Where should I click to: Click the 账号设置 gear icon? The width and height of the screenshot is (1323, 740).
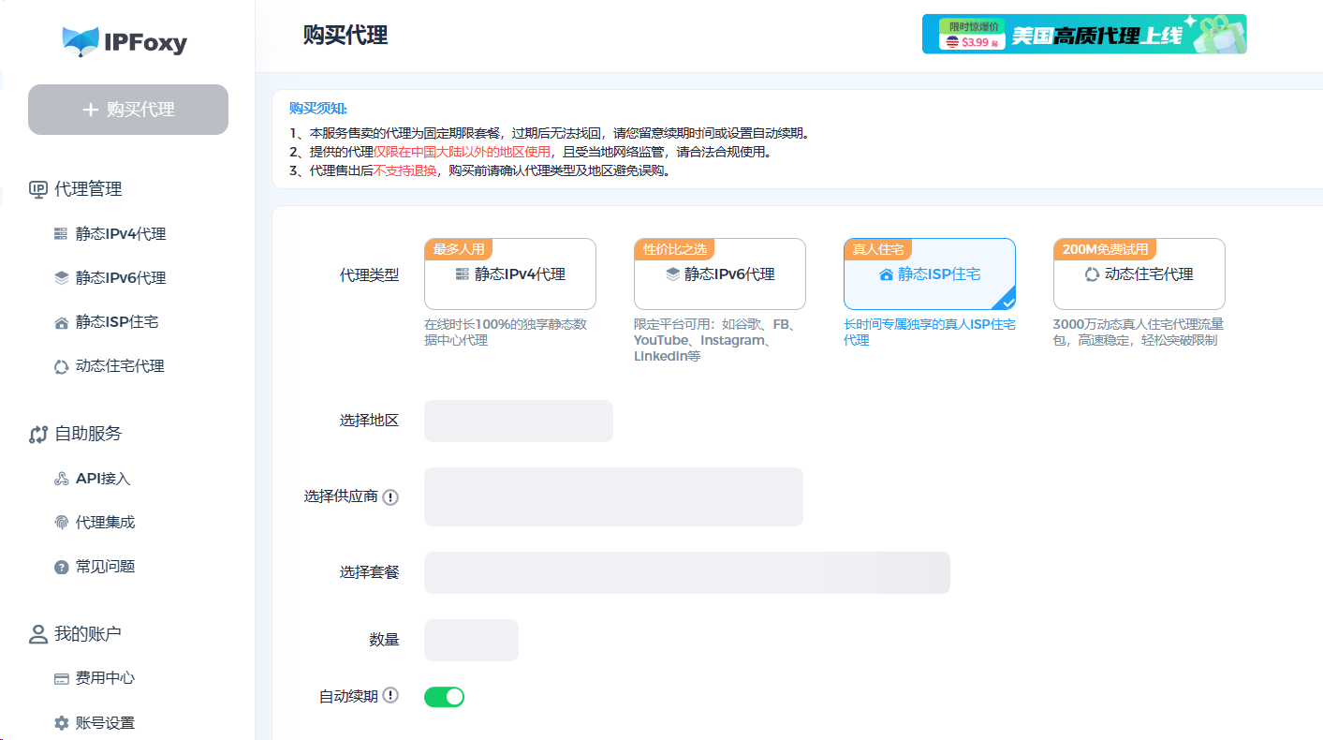pos(62,723)
